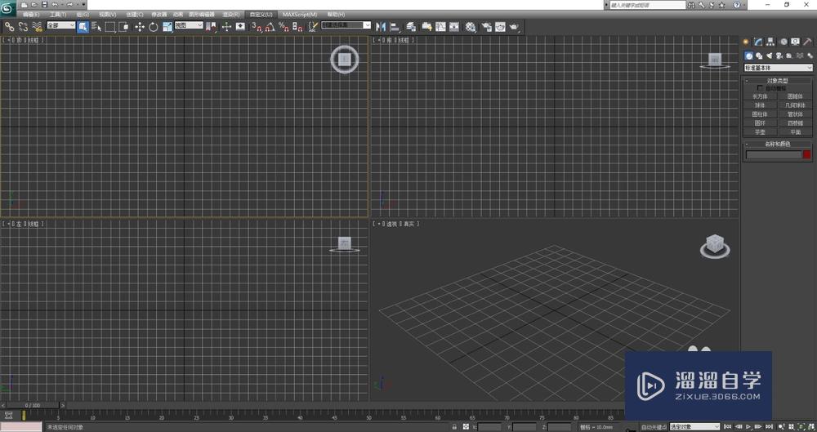Click the 长方体 (Box) button
817x432 pixels.
(760, 96)
